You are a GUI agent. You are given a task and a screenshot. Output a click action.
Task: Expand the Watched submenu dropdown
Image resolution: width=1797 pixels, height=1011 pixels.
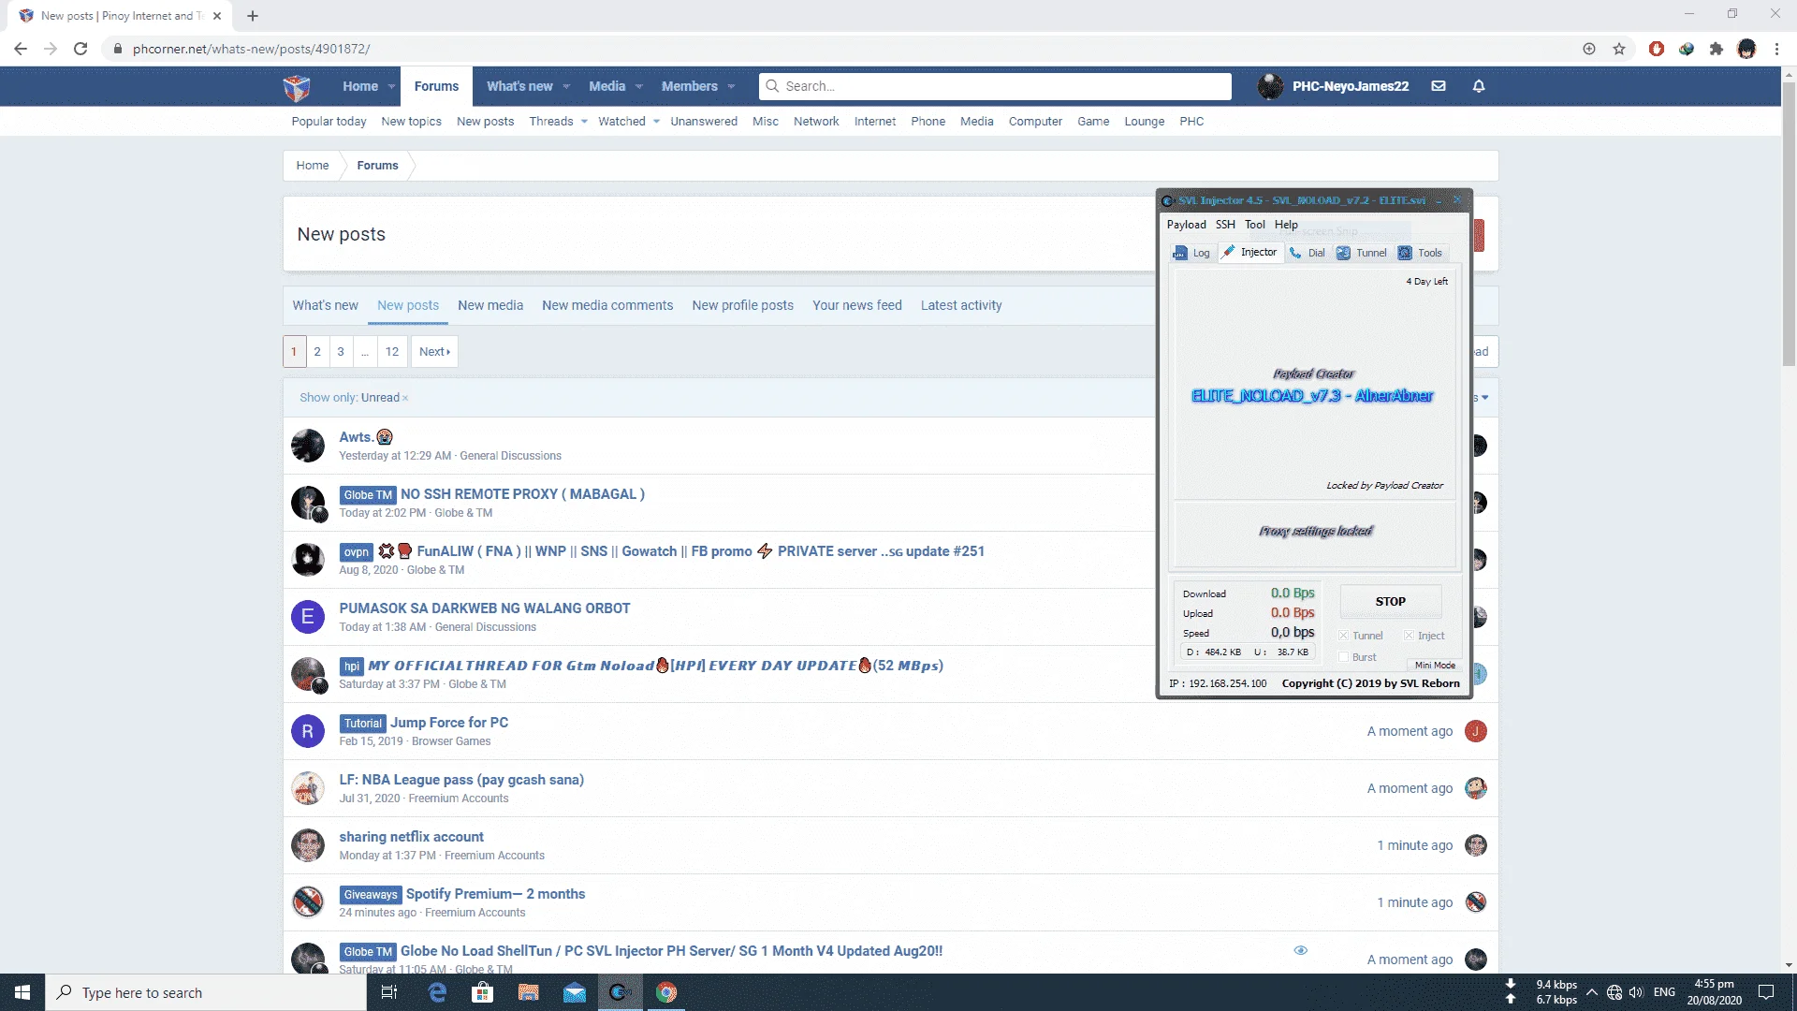656,122
